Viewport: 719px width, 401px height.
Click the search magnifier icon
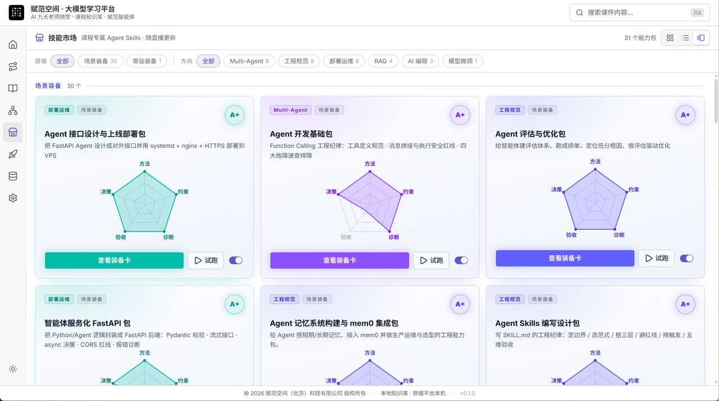pos(580,12)
